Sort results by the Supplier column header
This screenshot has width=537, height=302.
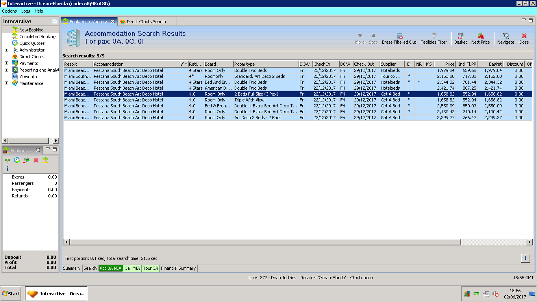(392, 64)
